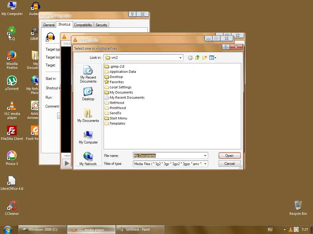This screenshot has width=313, height=234.
Task: Open the Security tab in Audacity Properties
Action: pyautogui.click(x=101, y=25)
